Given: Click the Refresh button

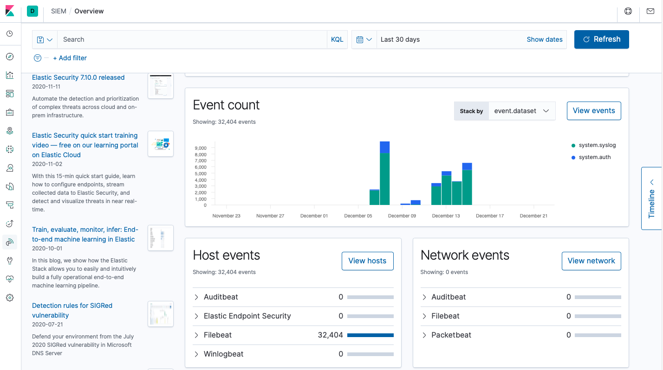Looking at the screenshot, I should (x=602, y=39).
